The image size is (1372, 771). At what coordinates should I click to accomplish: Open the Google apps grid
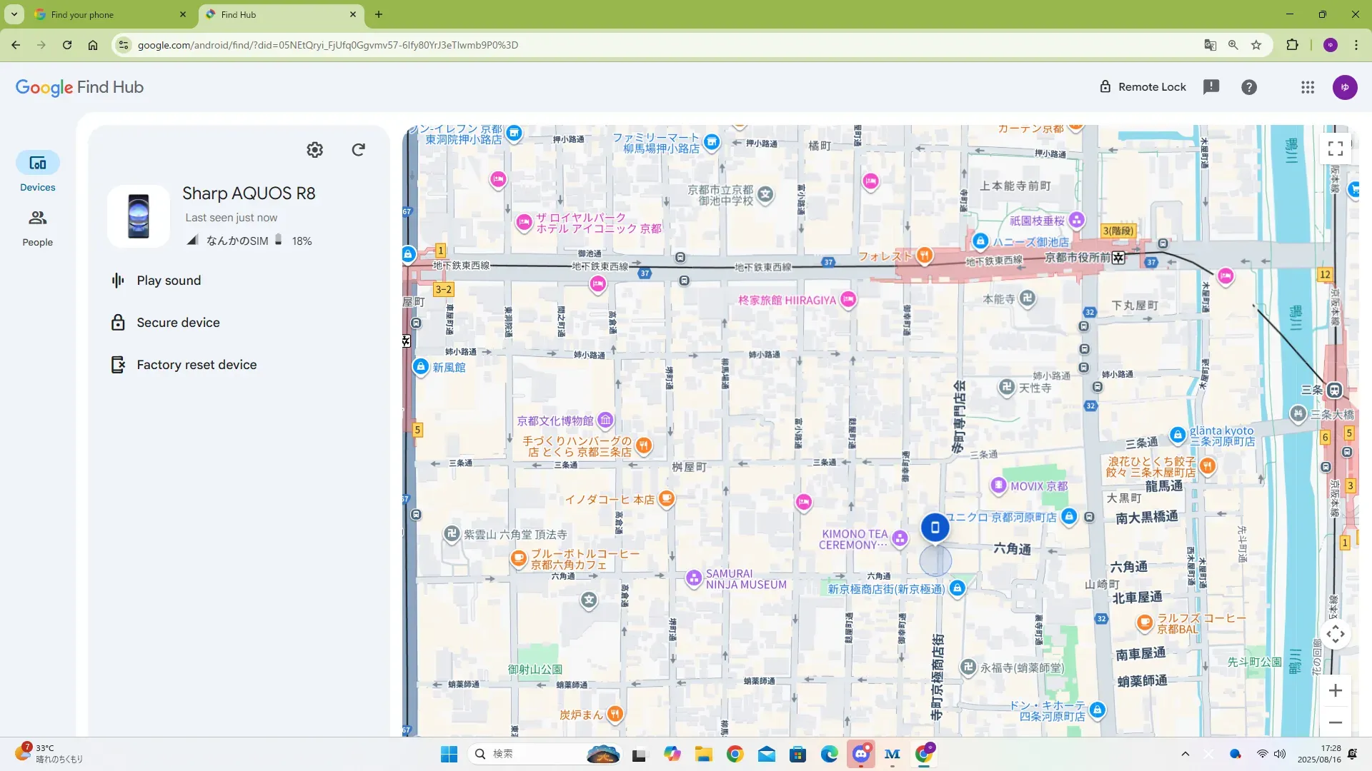[x=1307, y=87]
